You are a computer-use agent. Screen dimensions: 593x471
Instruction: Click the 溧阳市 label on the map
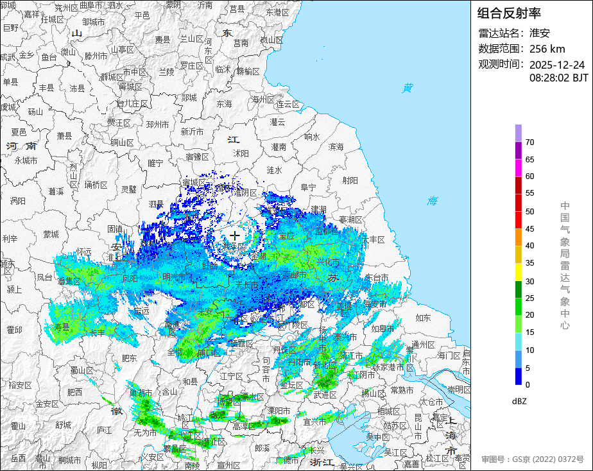tap(279, 410)
